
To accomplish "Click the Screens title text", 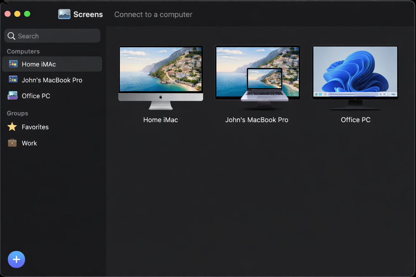I will click(x=88, y=14).
